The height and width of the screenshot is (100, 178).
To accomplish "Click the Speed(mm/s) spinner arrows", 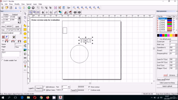I will (x=176, y=47).
